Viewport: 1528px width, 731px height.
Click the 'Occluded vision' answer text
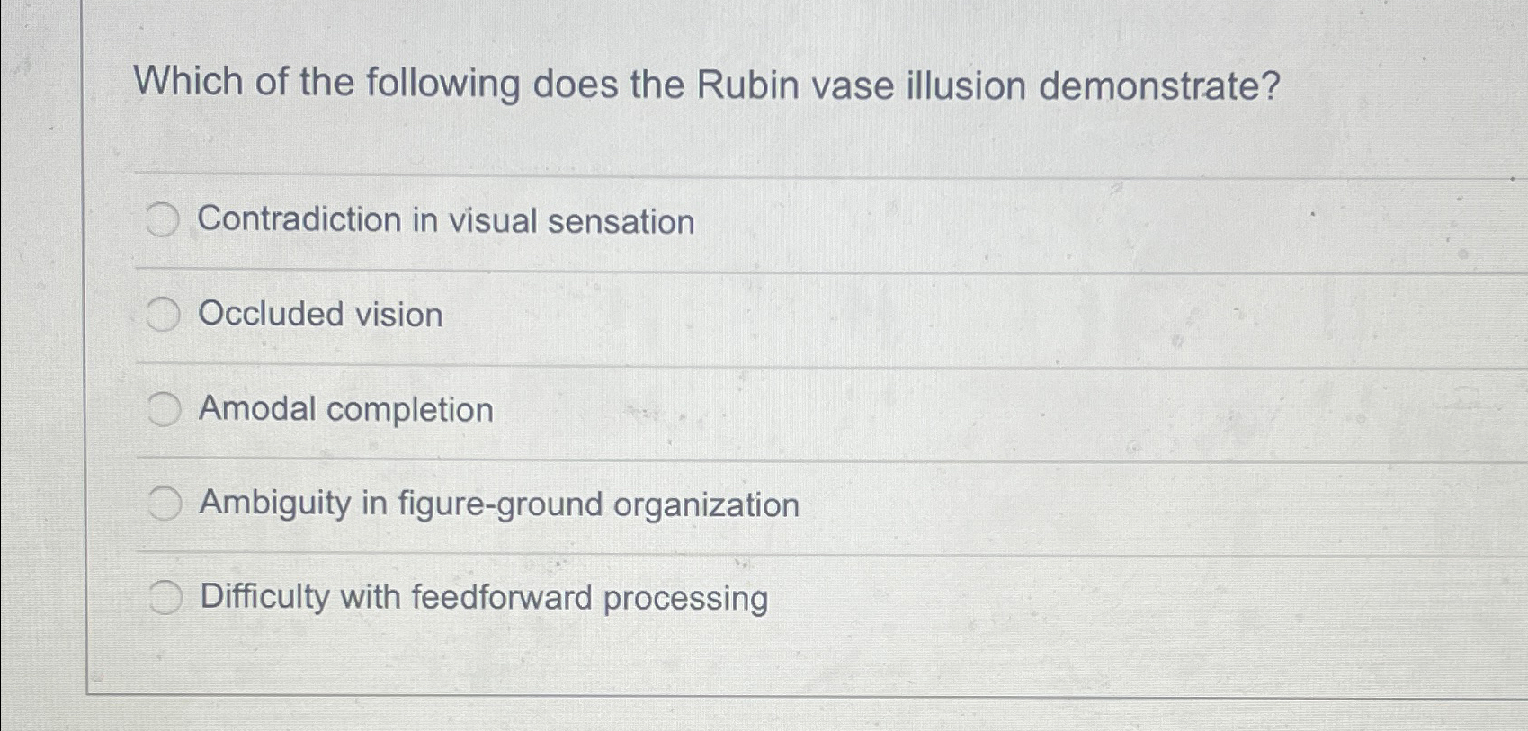click(x=320, y=316)
